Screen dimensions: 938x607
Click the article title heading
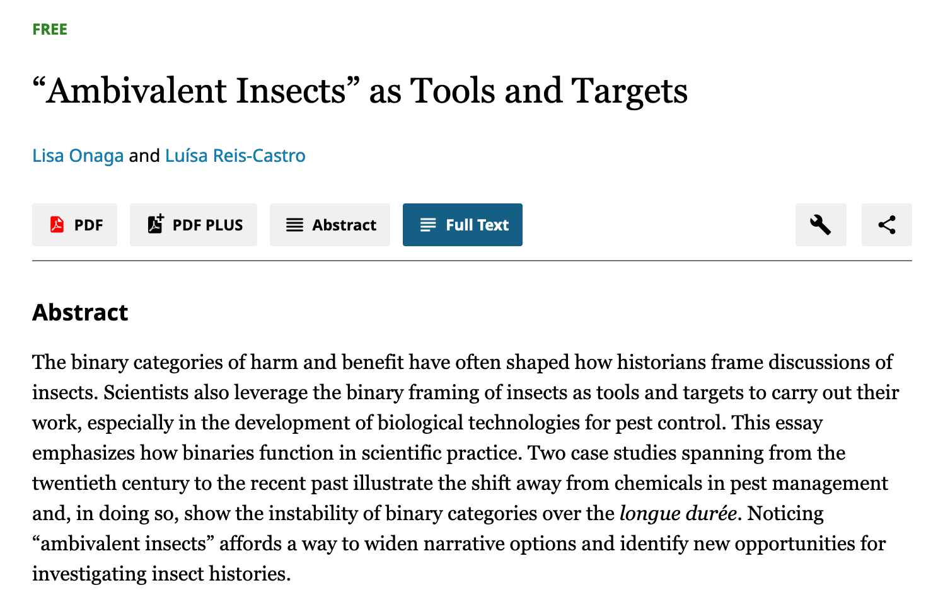click(x=359, y=91)
